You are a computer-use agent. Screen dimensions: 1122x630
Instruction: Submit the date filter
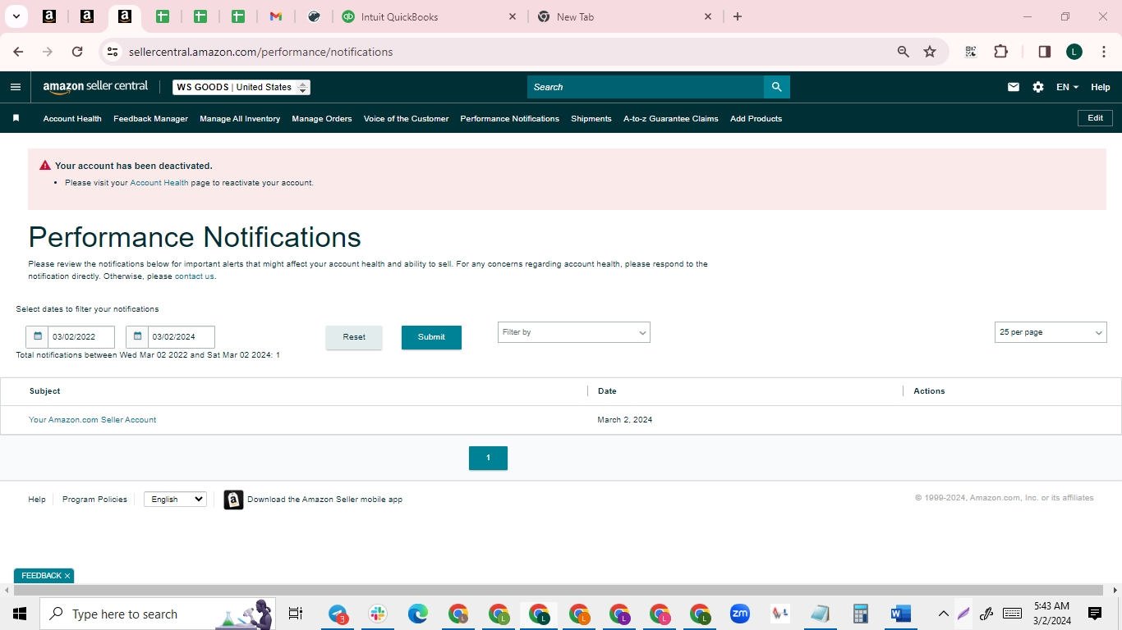click(431, 337)
